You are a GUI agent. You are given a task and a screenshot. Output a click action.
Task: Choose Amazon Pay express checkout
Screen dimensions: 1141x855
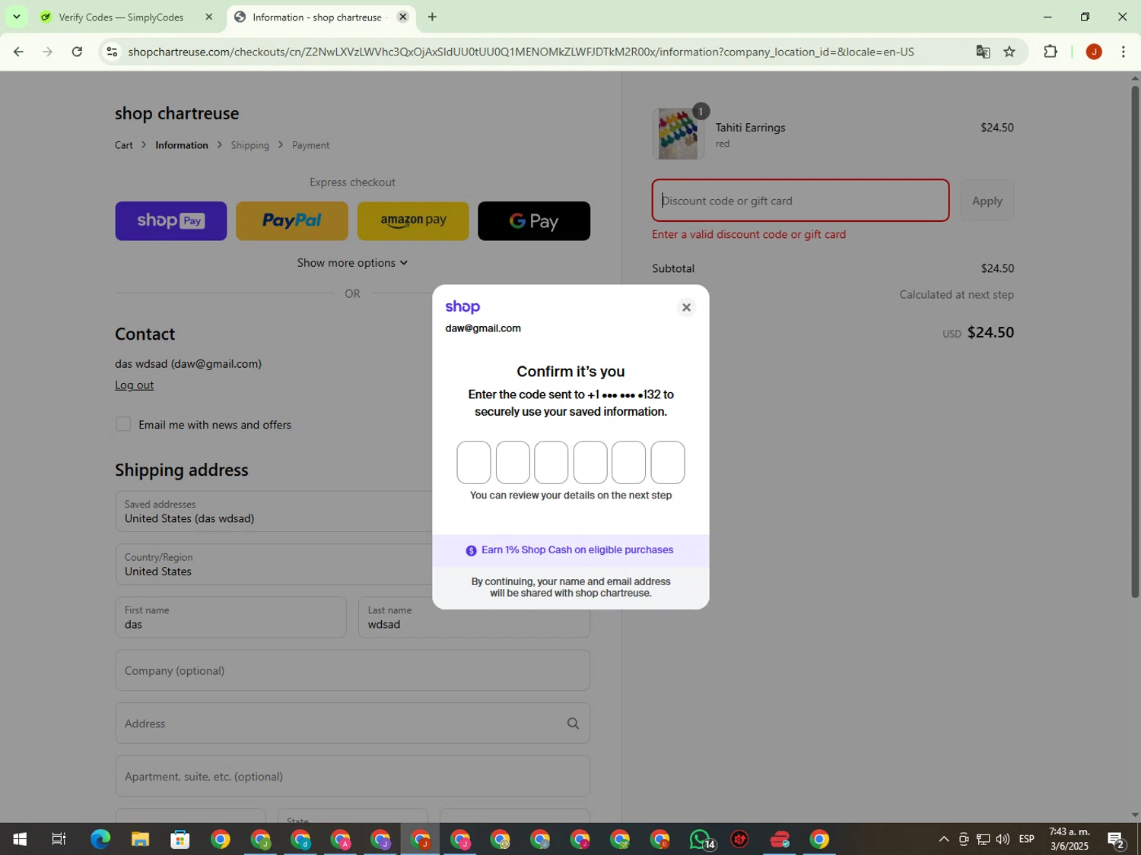click(x=412, y=220)
